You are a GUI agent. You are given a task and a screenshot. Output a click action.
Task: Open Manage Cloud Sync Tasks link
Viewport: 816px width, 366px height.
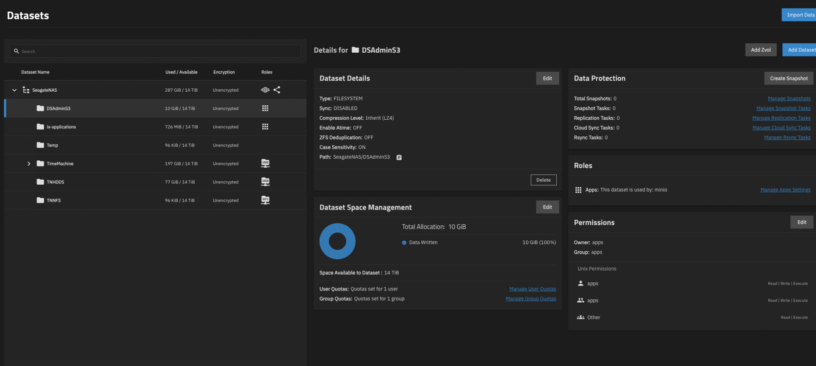click(781, 128)
